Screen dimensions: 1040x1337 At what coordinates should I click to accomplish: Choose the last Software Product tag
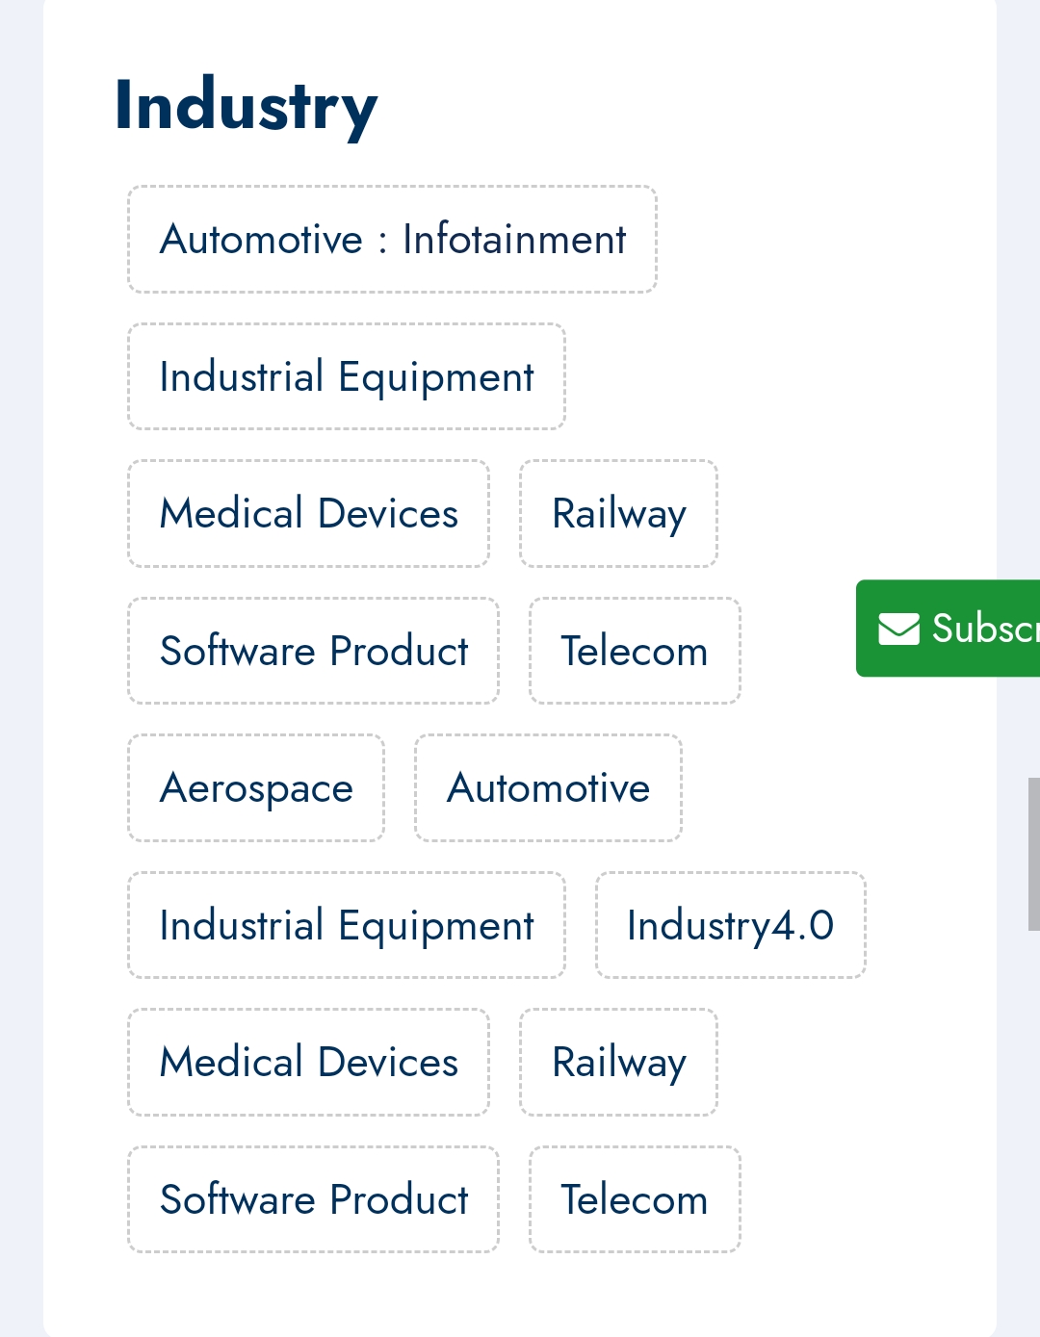point(314,1199)
